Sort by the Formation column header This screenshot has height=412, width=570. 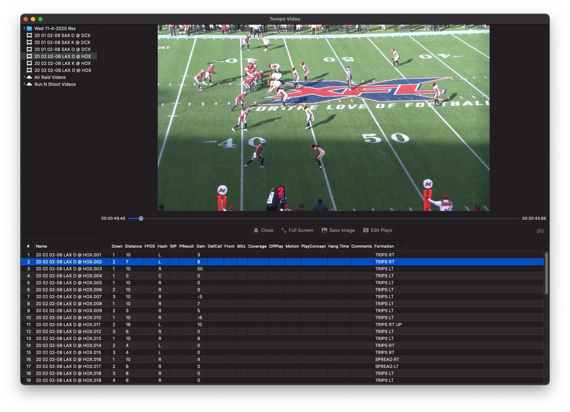(x=384, y=246)
